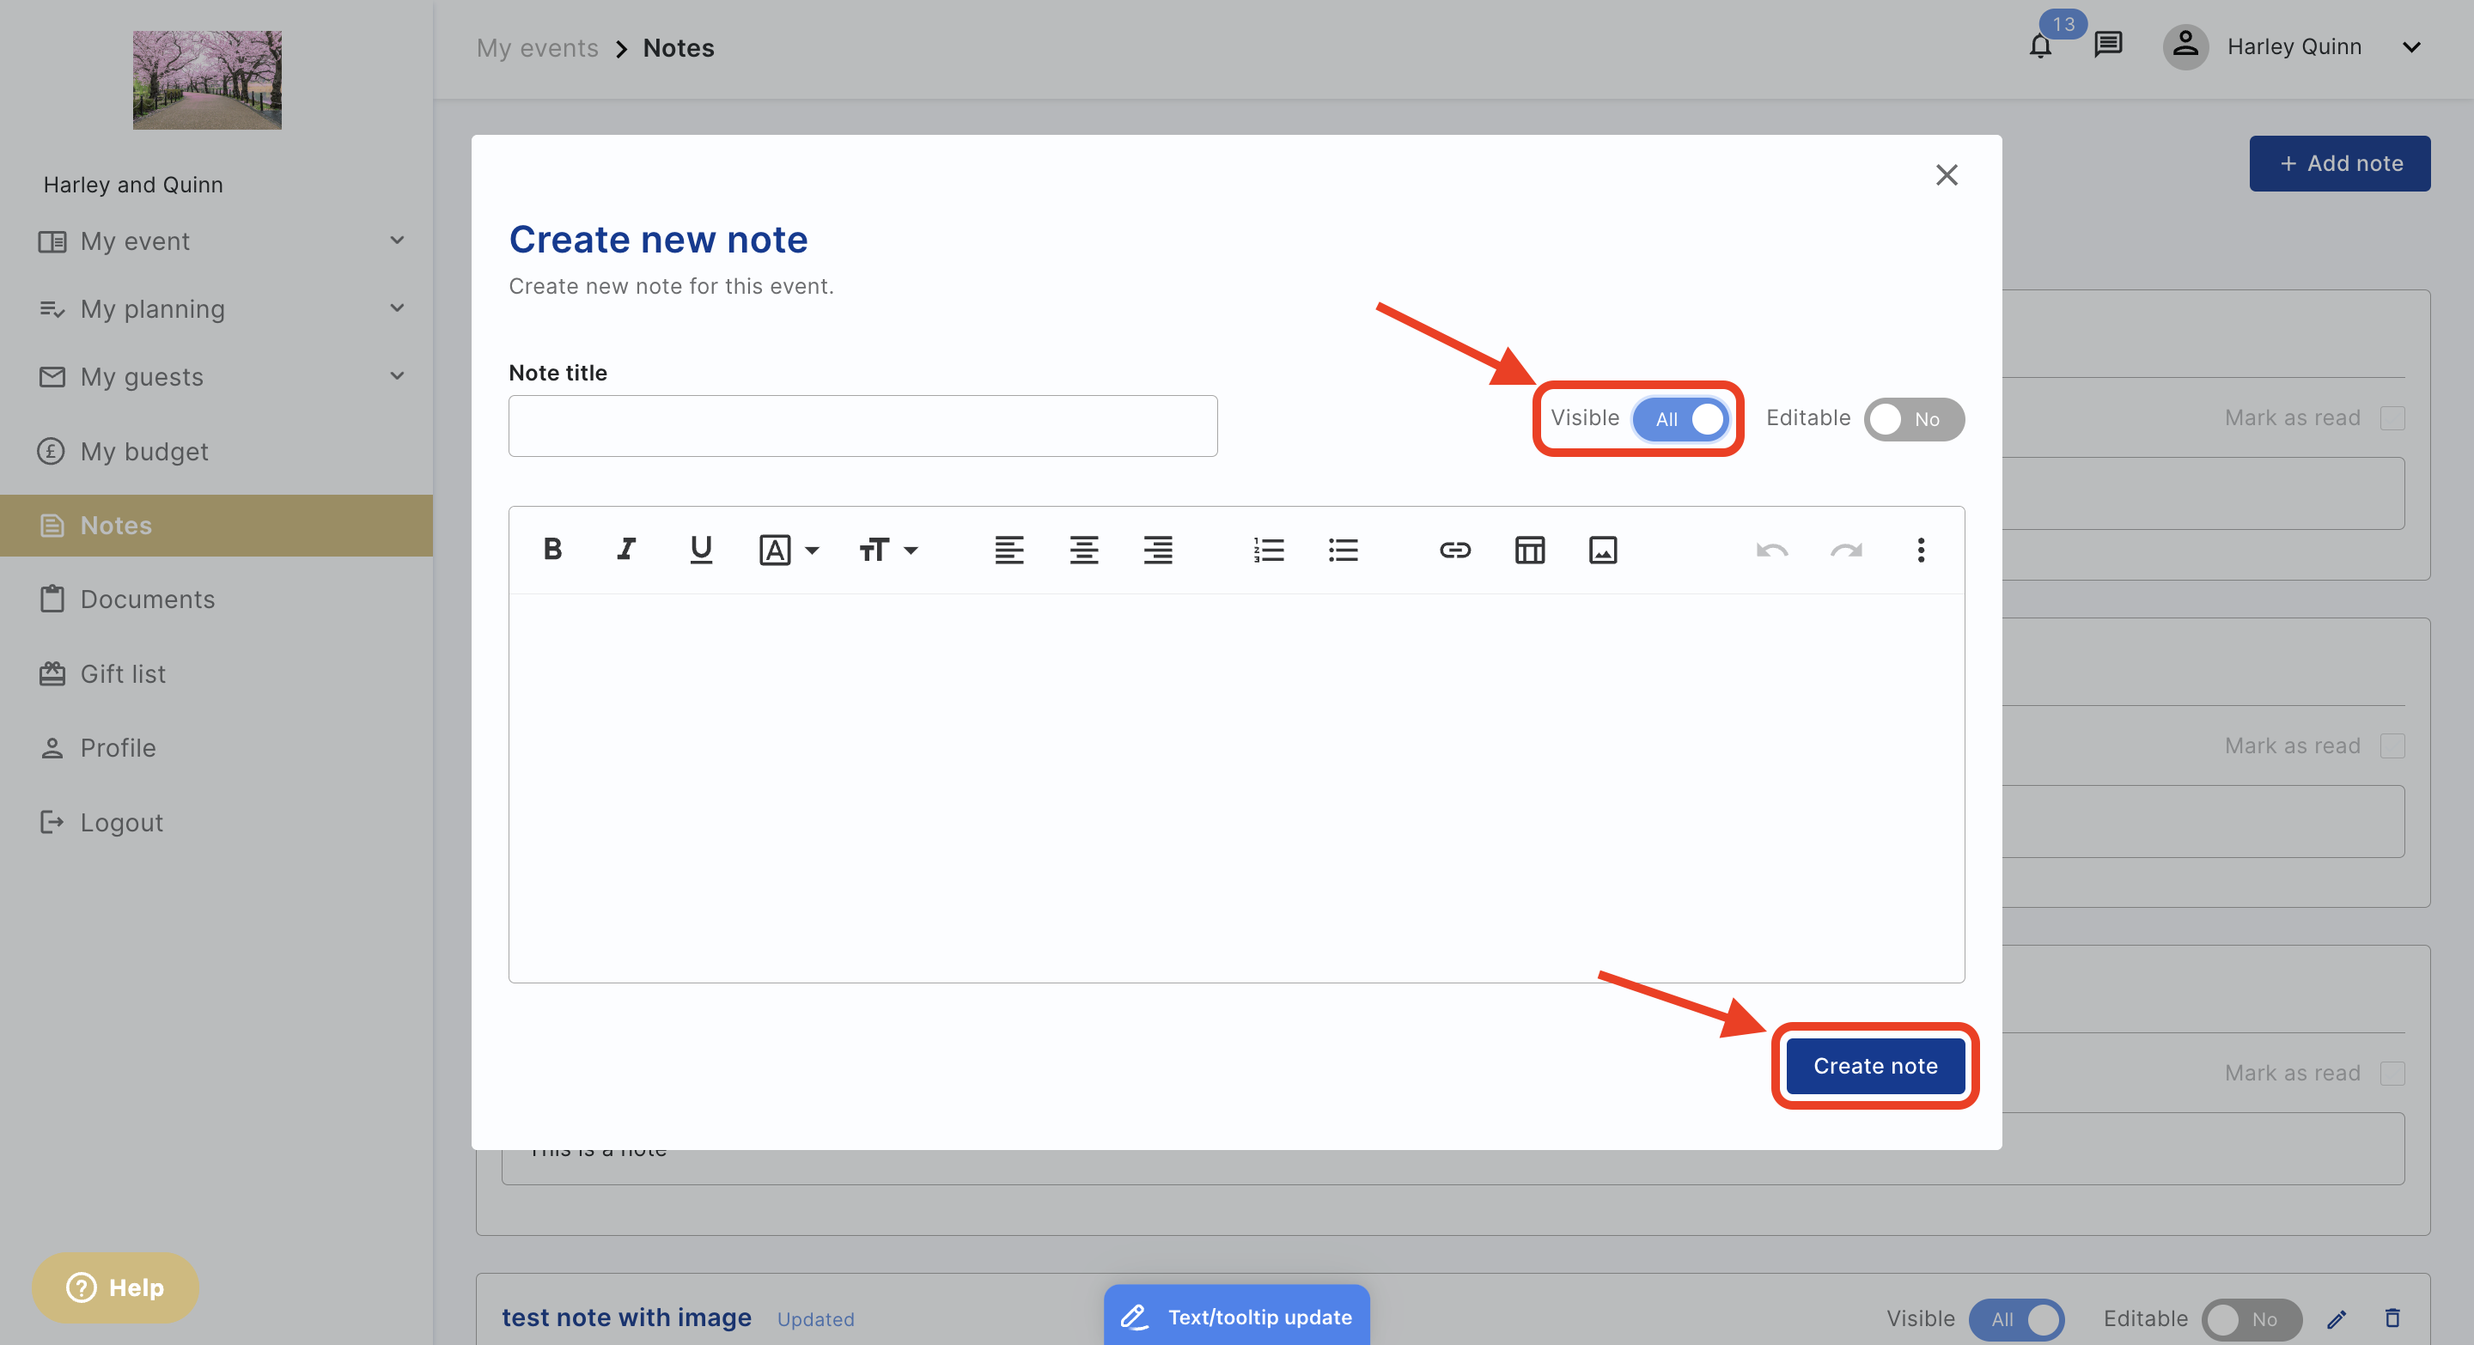Center align the text
2474x1345 pixels.
tap(1084, 550)
